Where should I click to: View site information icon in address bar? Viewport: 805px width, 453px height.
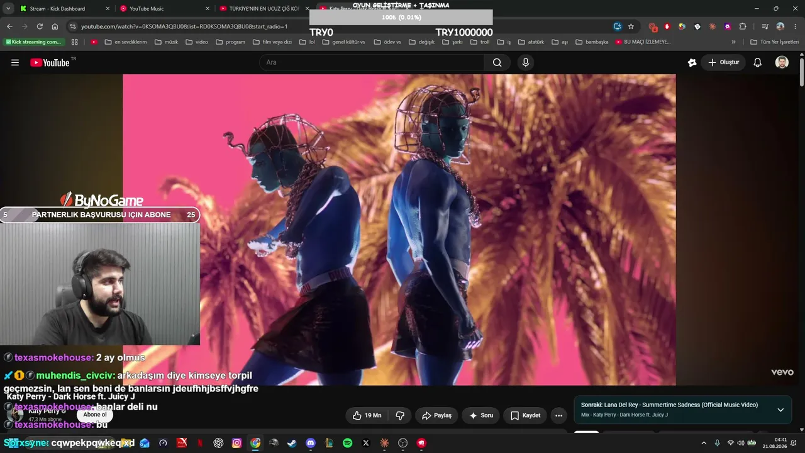73,26
